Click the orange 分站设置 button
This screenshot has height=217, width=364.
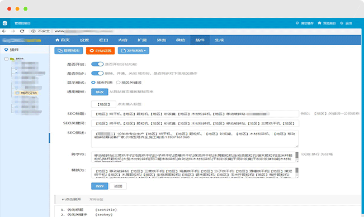coord(100,51)
